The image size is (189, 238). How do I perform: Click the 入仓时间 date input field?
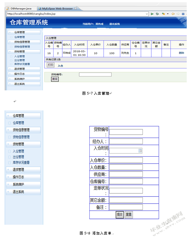pos(126,151)
